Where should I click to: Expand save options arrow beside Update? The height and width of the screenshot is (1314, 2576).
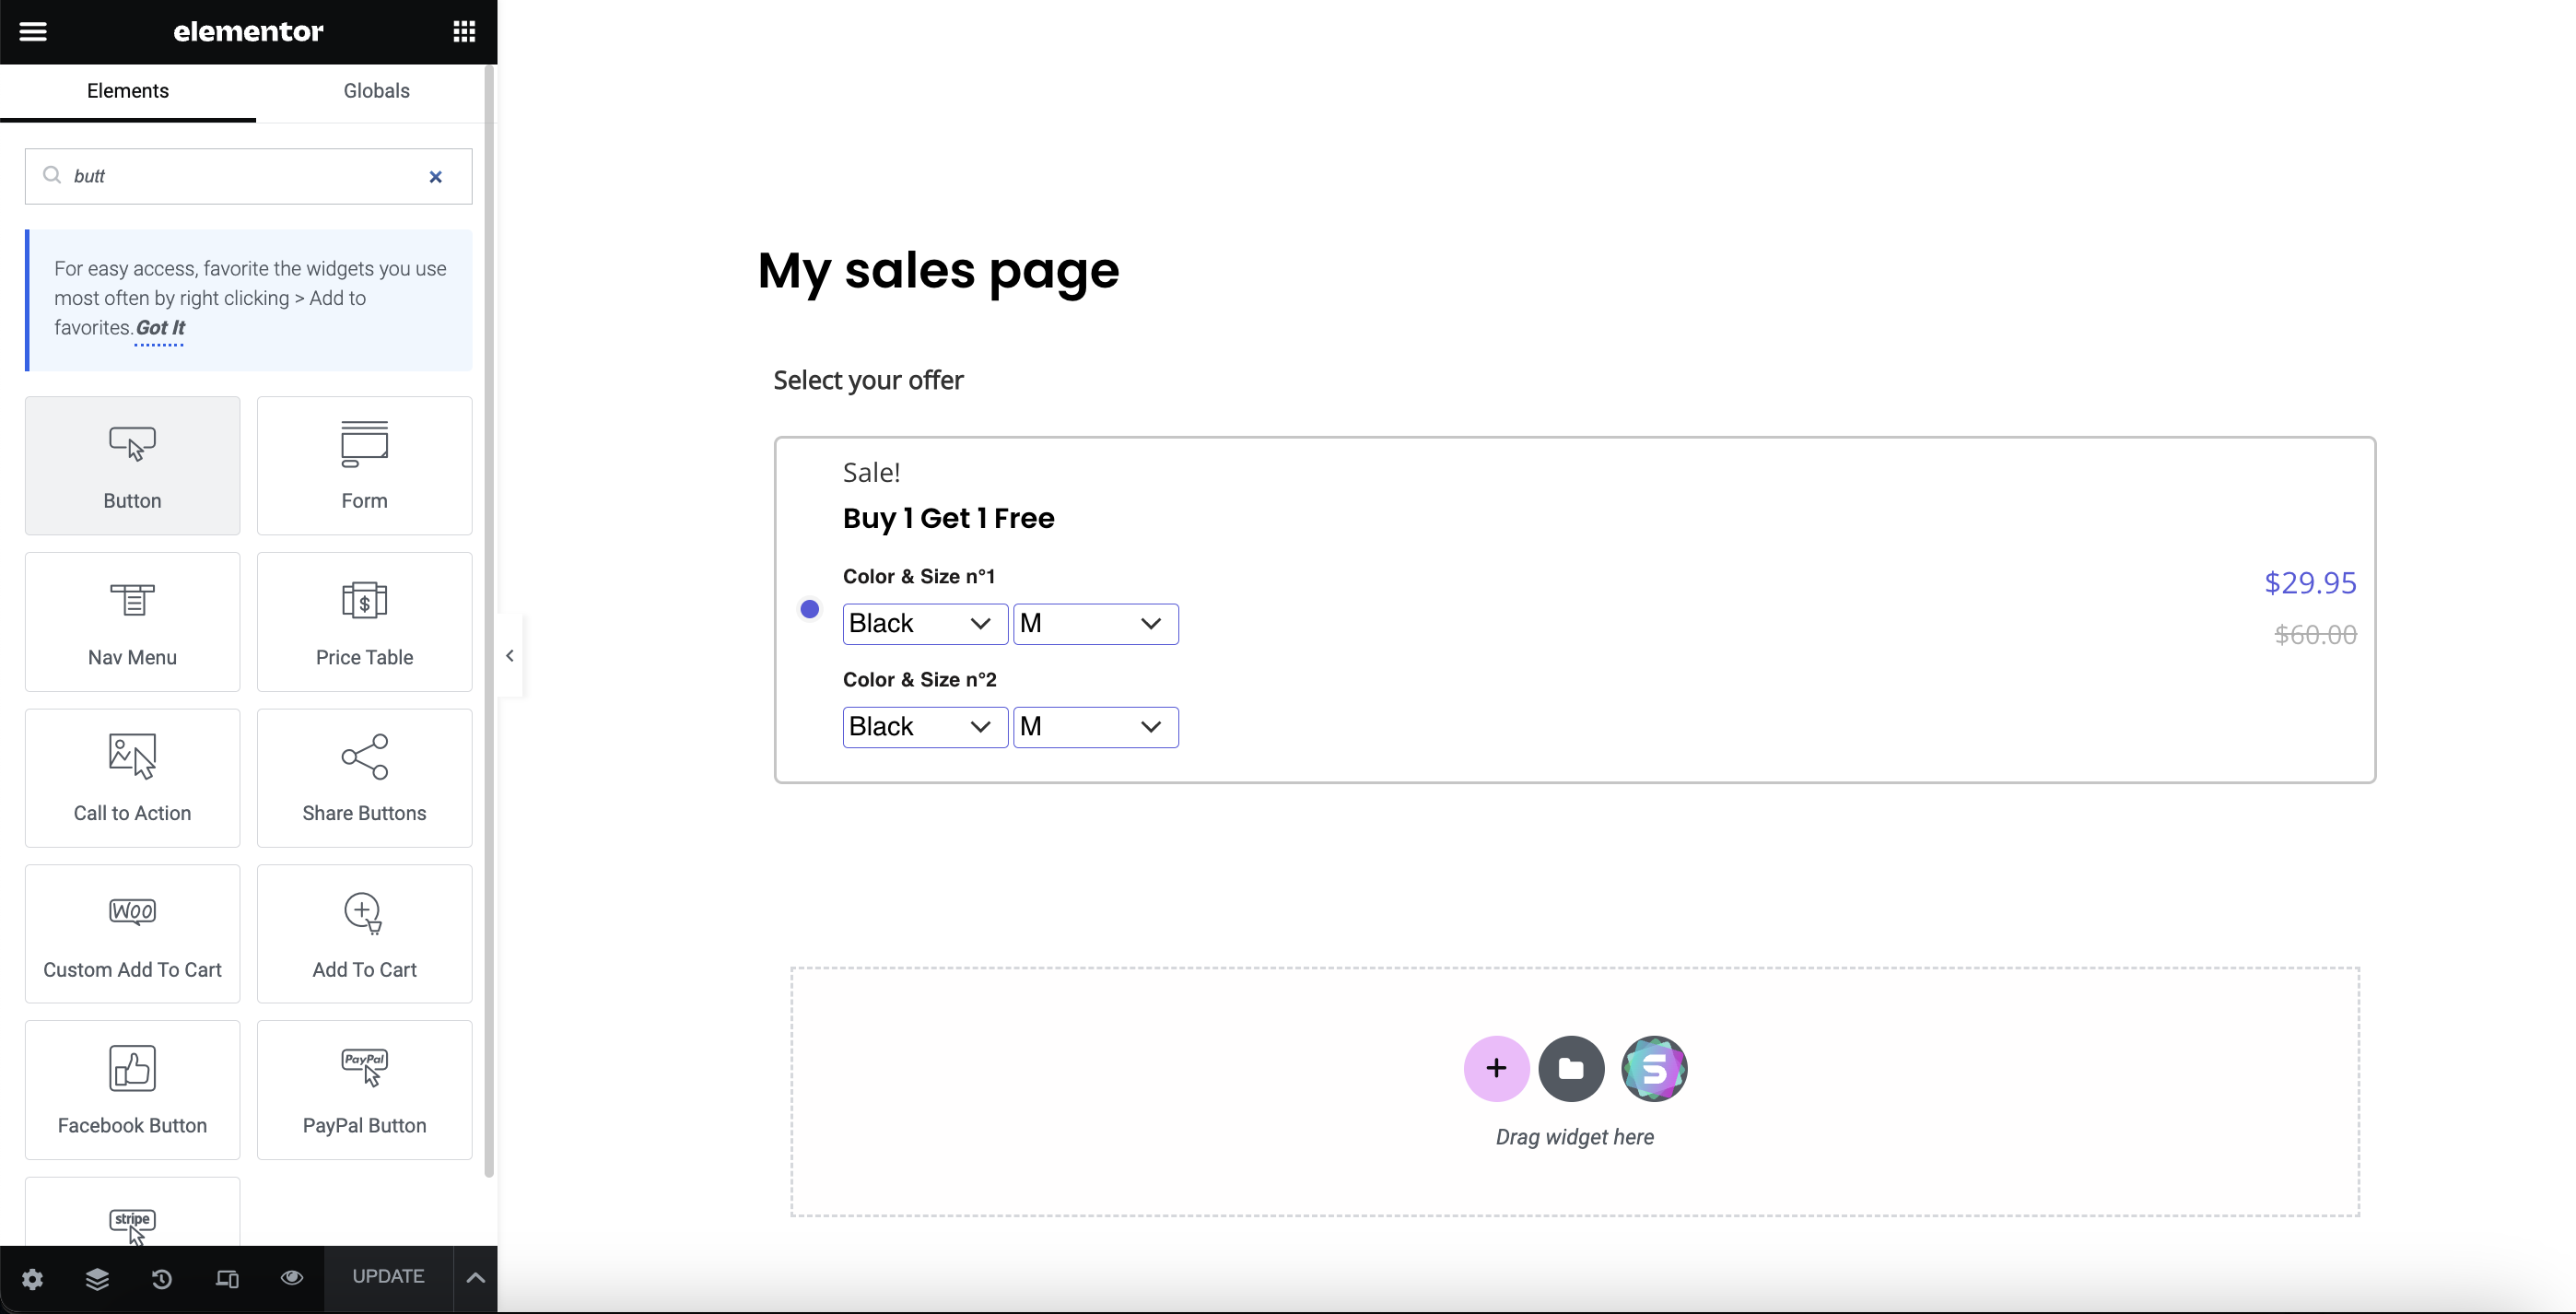(x=476, y=1278)
